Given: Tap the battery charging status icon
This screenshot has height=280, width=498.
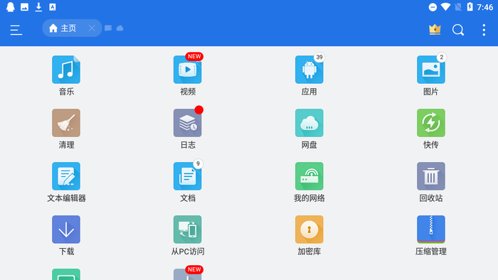Looking at the screenshot, I should tap(470, 7).
